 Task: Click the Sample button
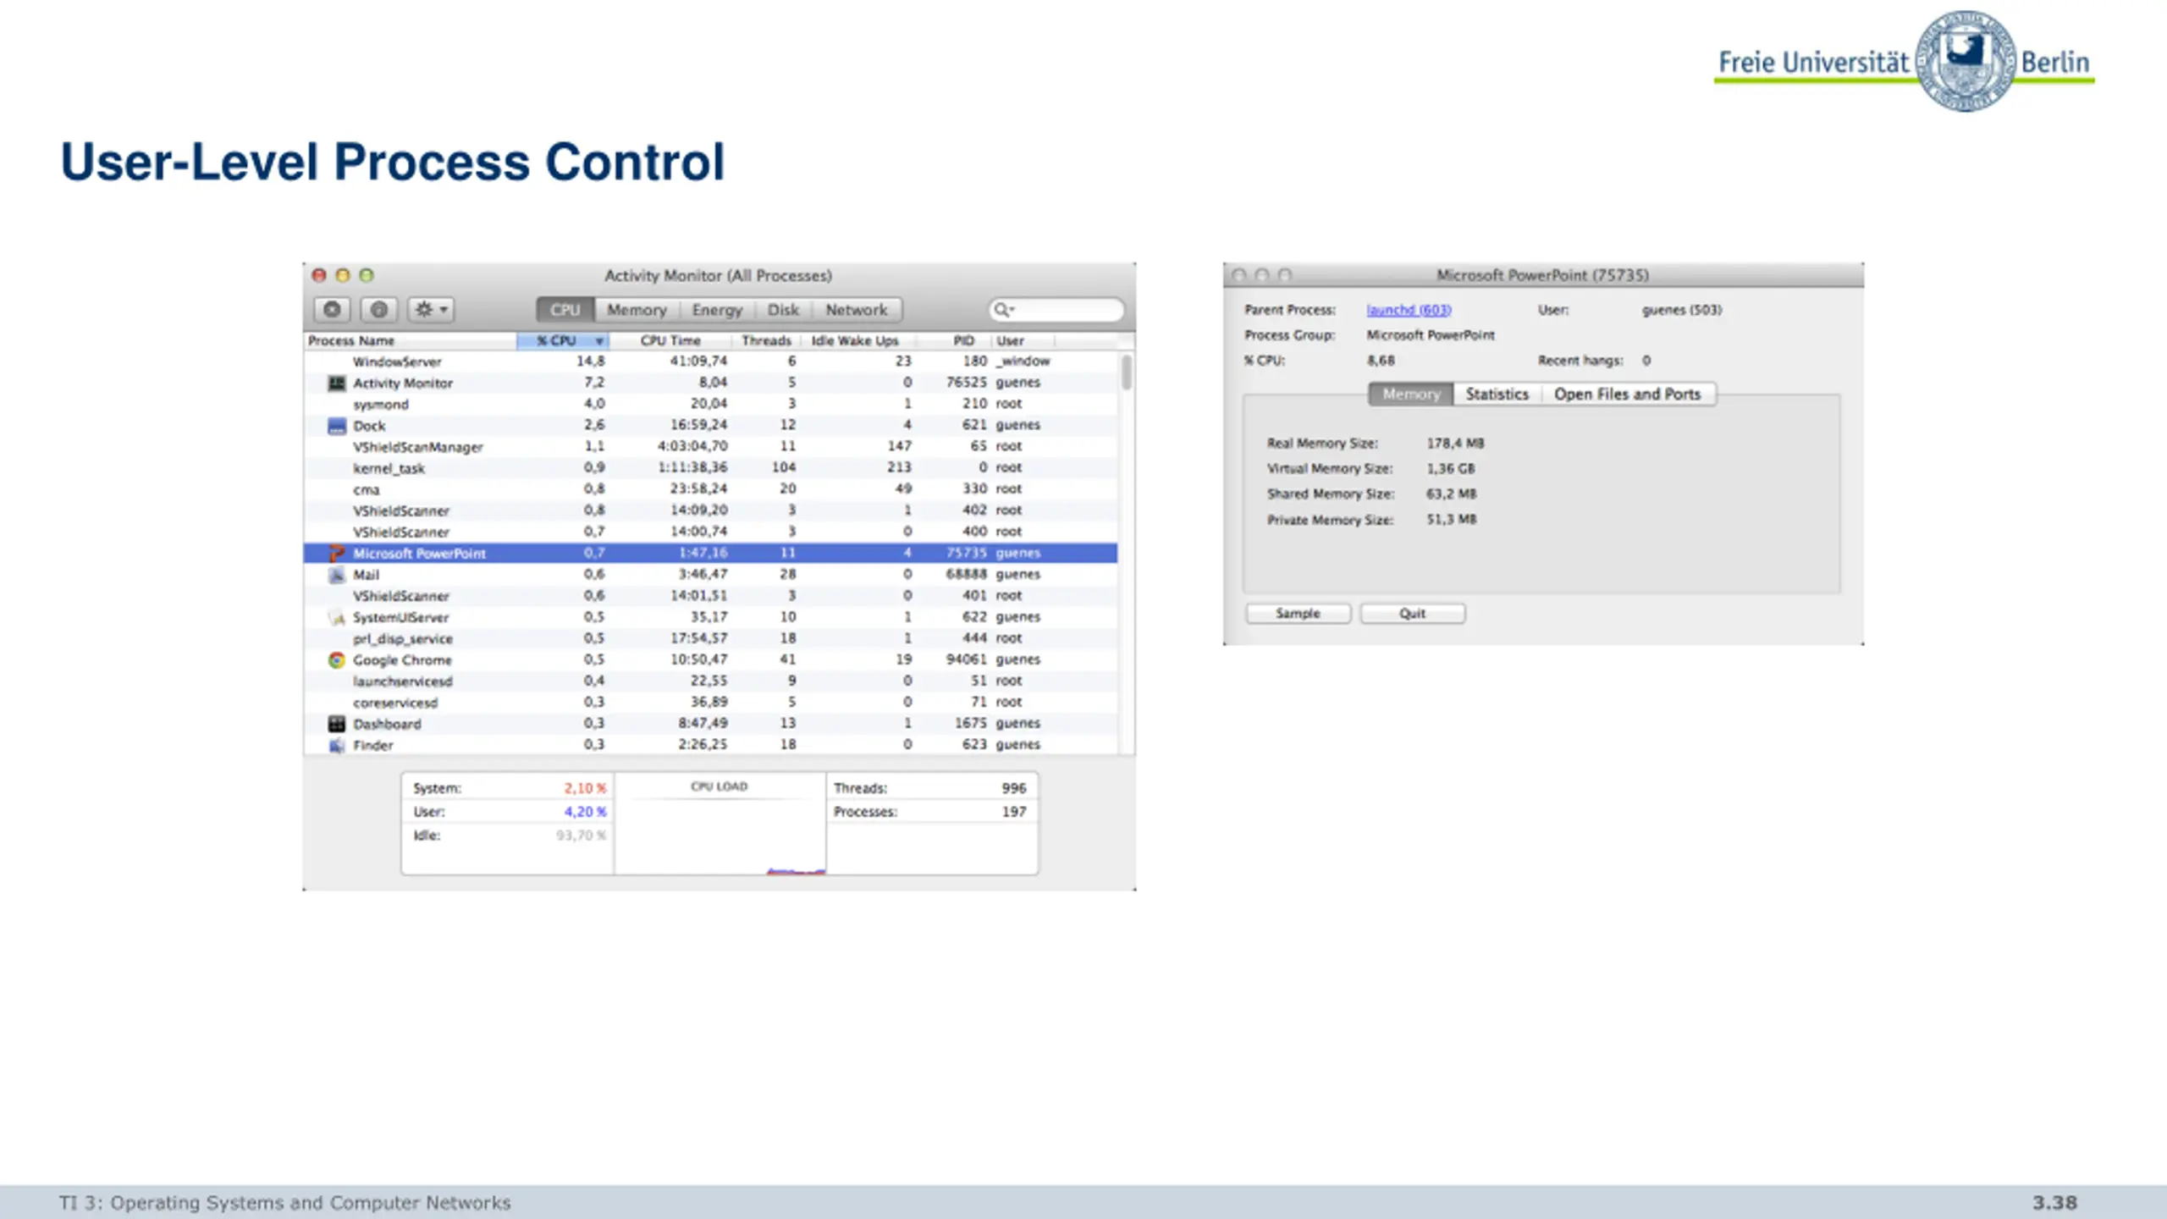(x=1298, y=613)
